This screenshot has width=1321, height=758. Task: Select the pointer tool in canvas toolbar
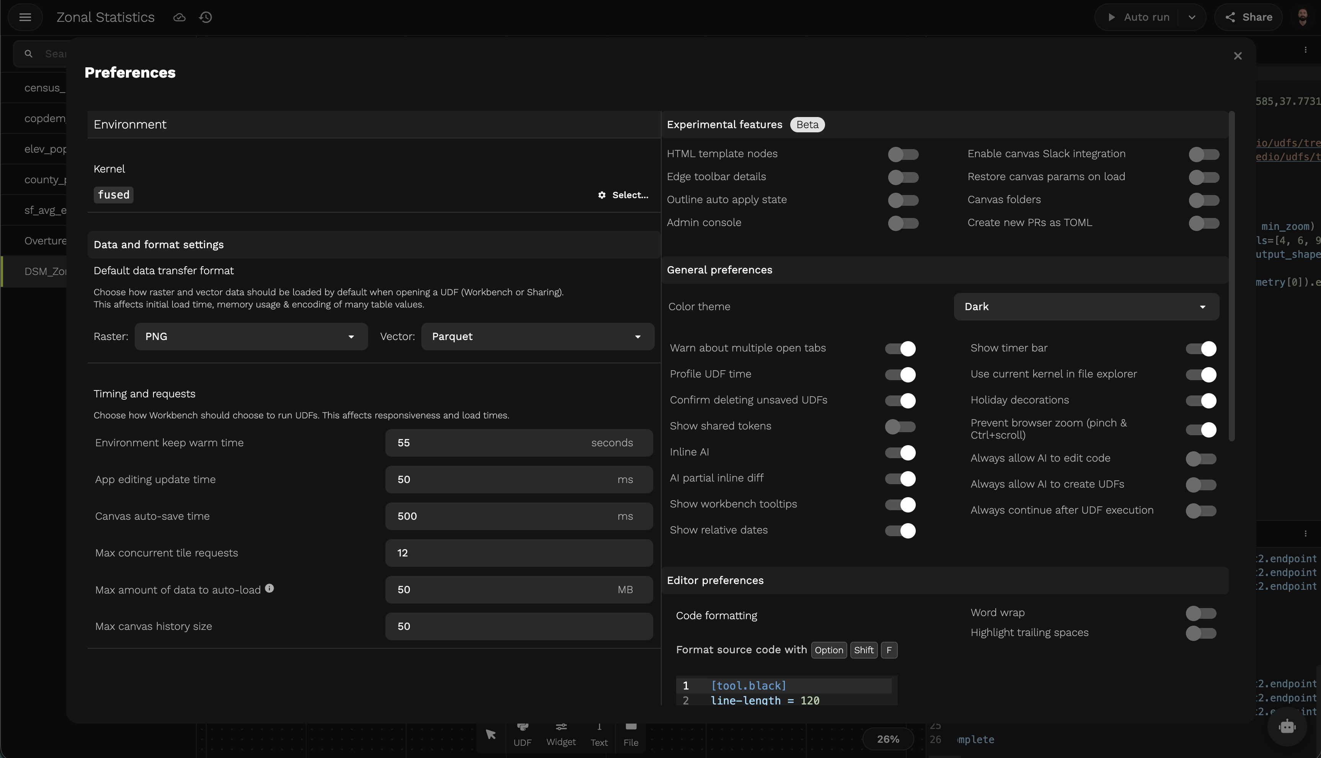(491, 735)
